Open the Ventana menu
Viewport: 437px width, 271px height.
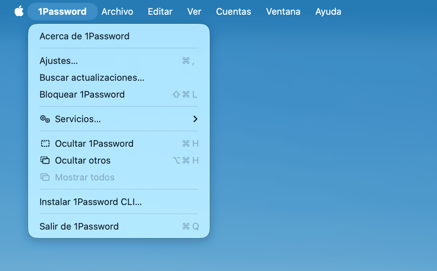coord(283,11)
